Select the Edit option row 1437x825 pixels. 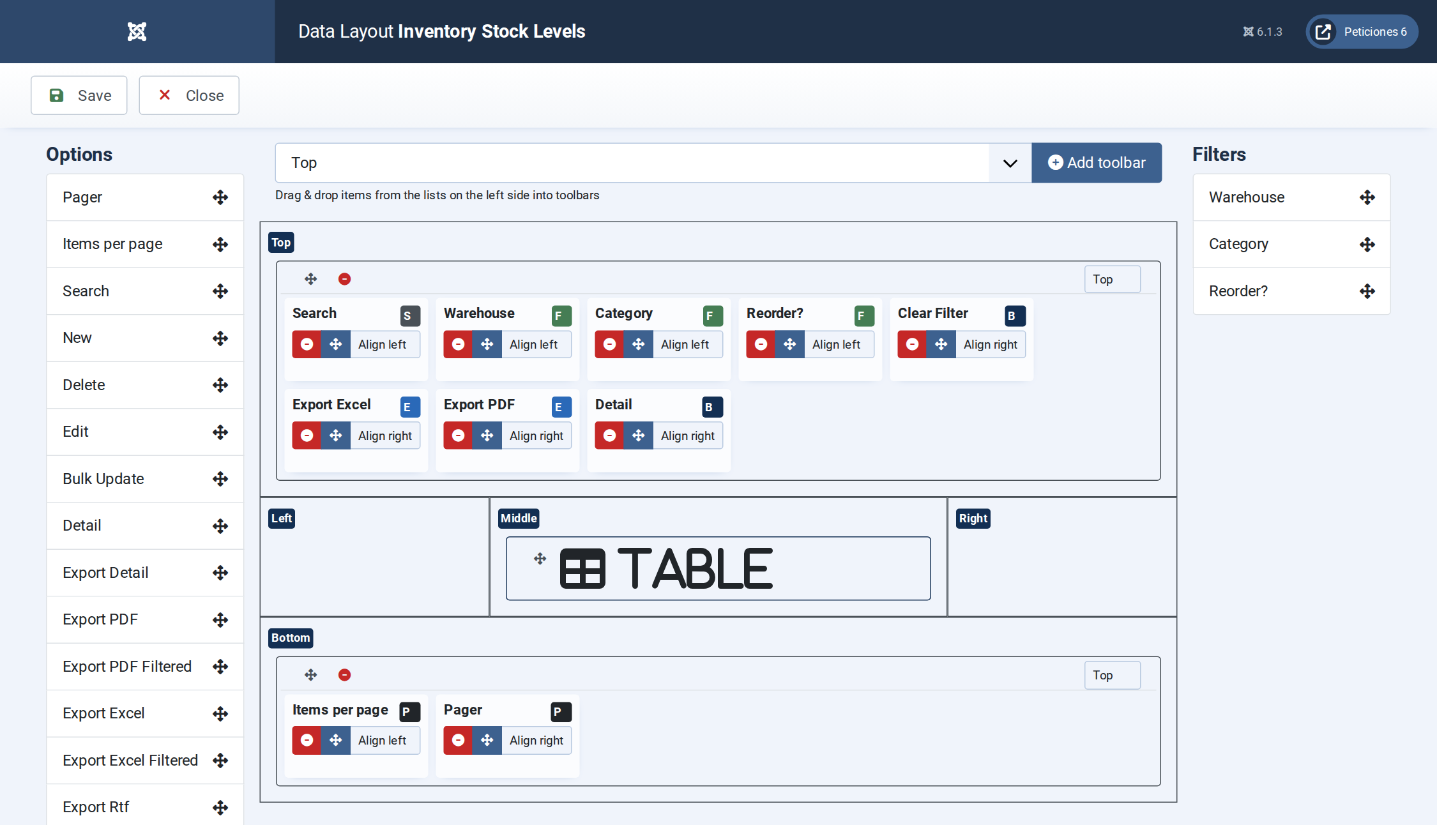tap(145, 432)
